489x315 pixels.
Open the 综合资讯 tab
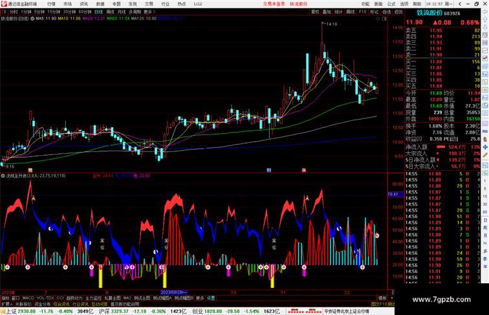(61, 304)
